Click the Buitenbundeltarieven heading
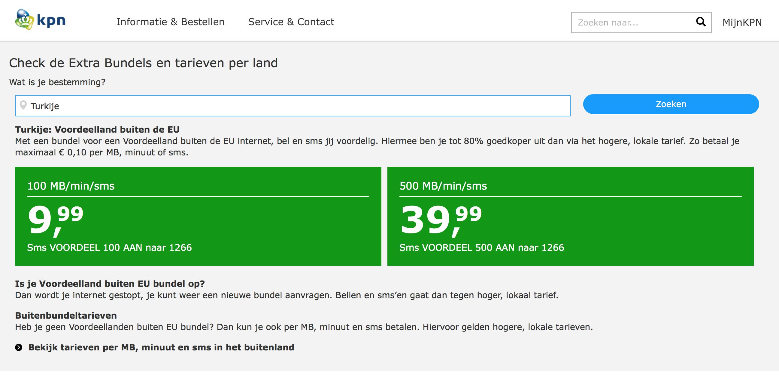779x378 pixels. (66, 316)
